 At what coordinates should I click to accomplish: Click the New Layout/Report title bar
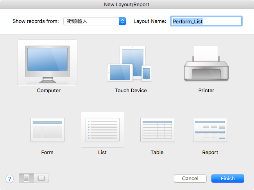(127, 4)
